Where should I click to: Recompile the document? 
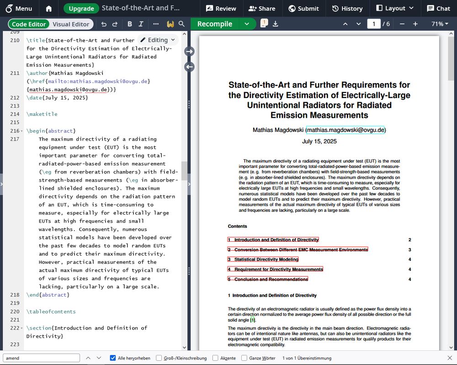[x=215, y=24]
